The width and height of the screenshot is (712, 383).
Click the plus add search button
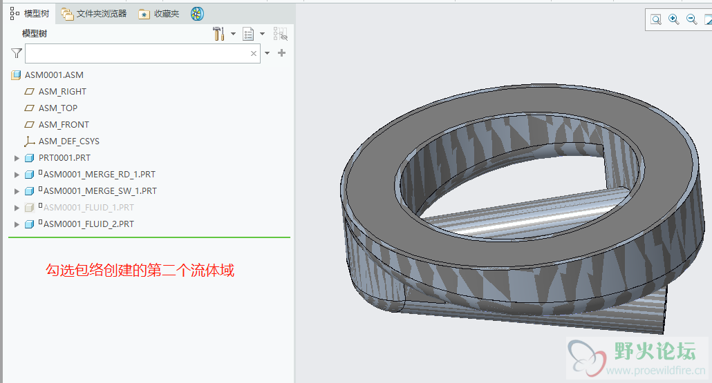coord(281,53)
